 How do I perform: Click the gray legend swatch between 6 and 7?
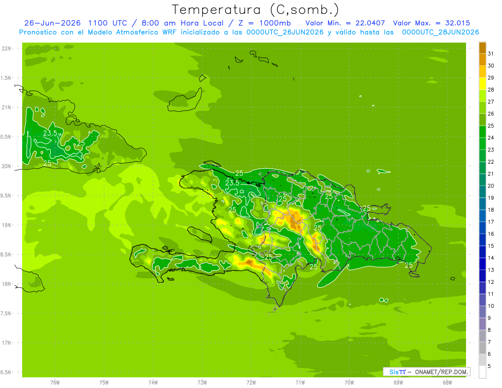click(482, 348)
